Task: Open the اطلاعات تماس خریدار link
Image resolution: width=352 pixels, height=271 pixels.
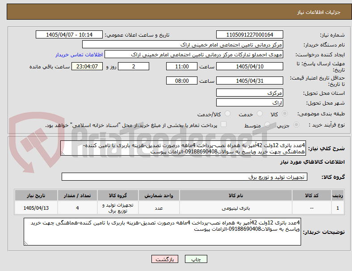Action: pyautogui.click(x=79, y=55)
